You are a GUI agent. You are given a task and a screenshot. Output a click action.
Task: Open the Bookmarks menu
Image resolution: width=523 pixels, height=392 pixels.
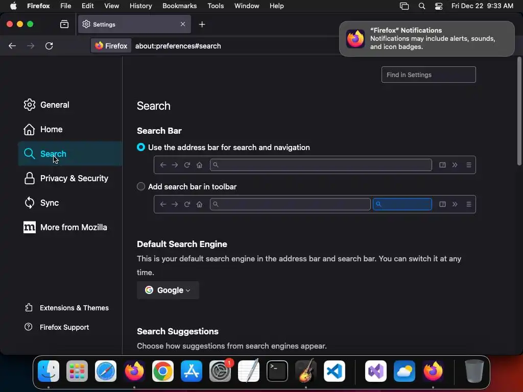[179, 6]
